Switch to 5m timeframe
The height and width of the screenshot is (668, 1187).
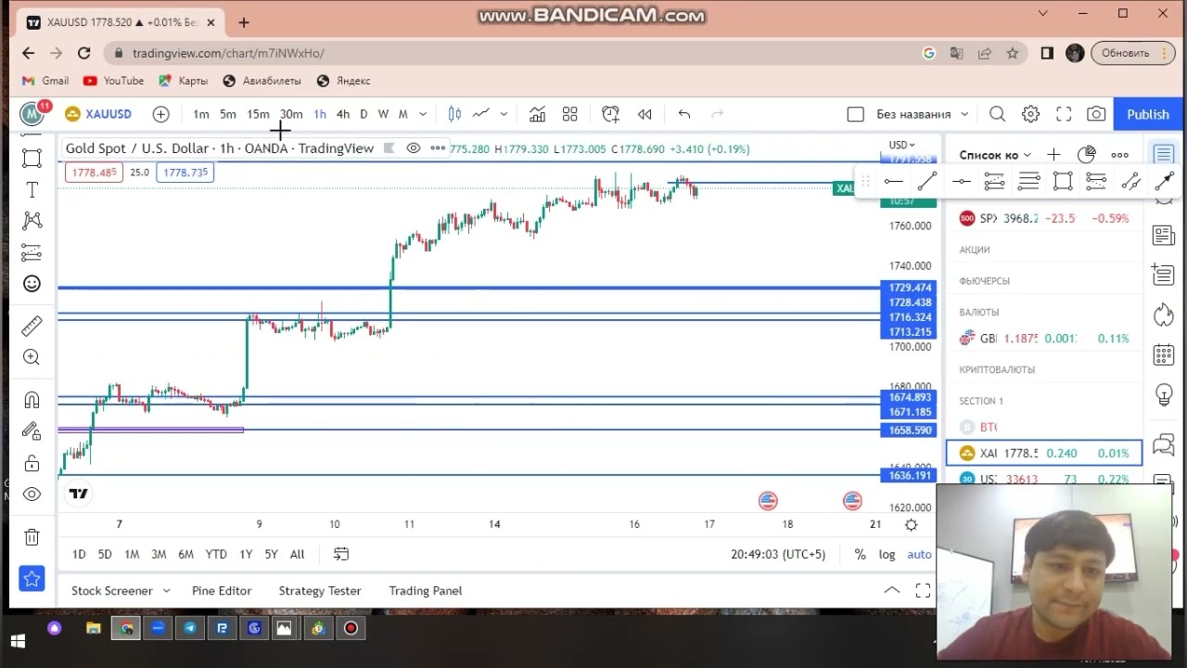(228, 114)
